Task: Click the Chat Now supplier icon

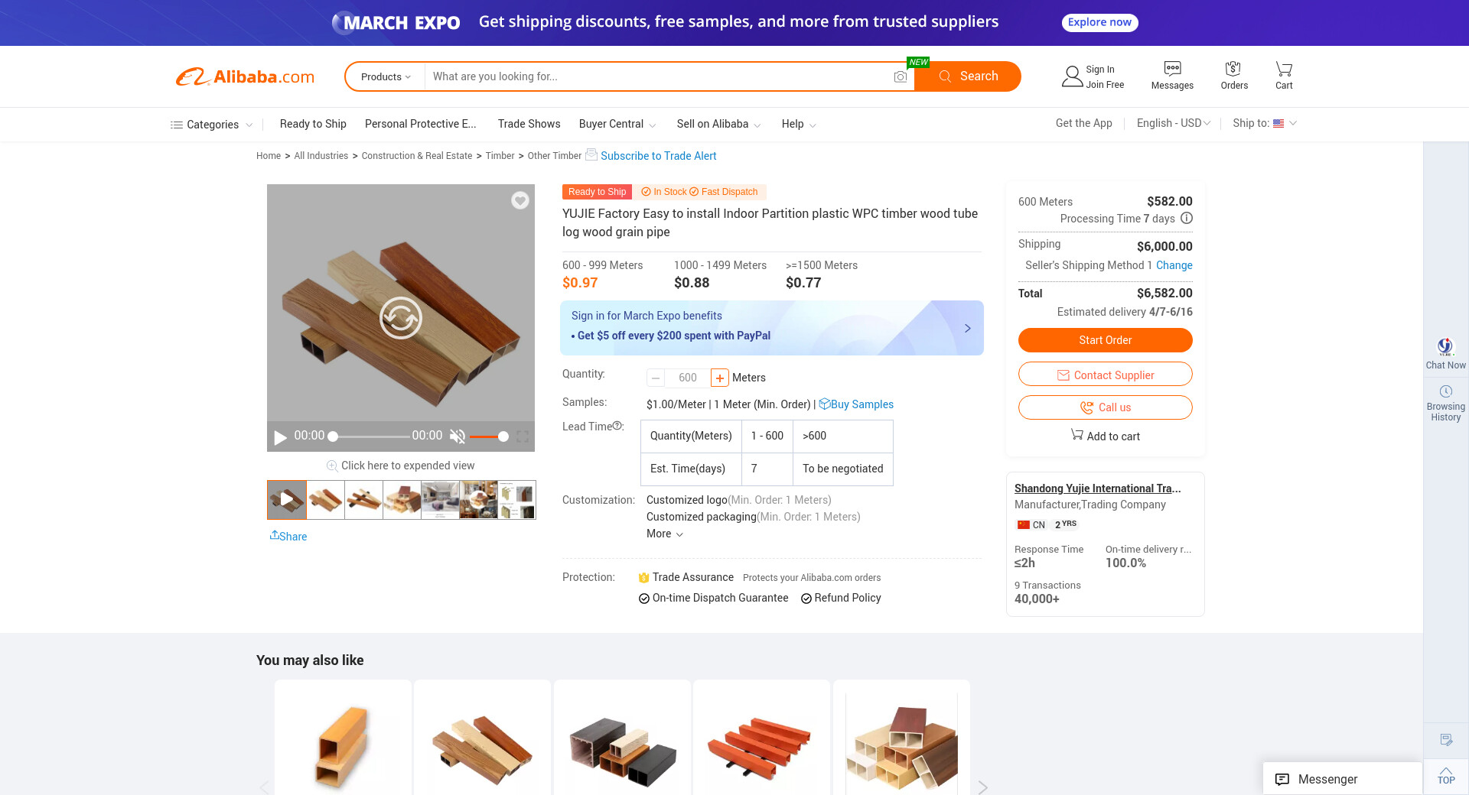Action: pos(1445,347)
